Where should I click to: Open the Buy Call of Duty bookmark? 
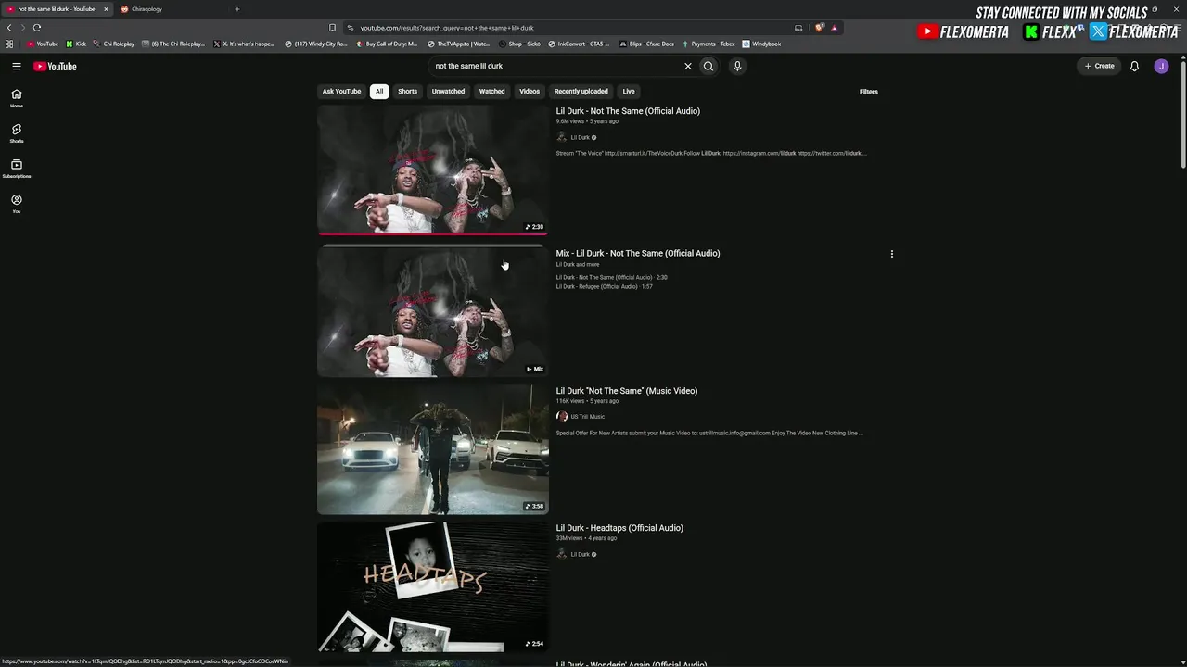click(387, 44)
